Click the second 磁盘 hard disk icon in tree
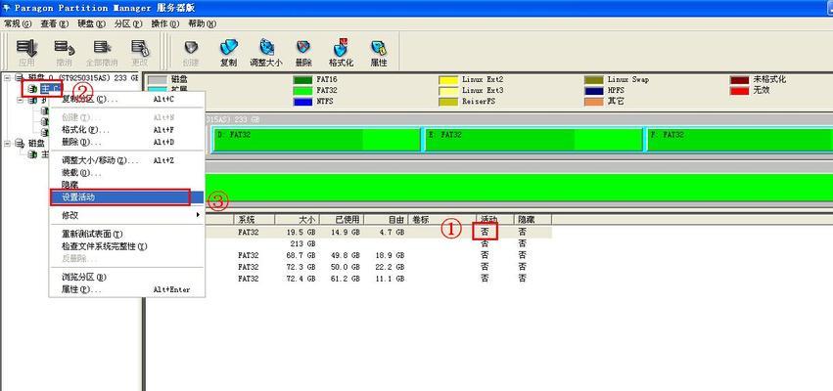The width and height of the screenshot is (833, 391). [x=21, y=144]
